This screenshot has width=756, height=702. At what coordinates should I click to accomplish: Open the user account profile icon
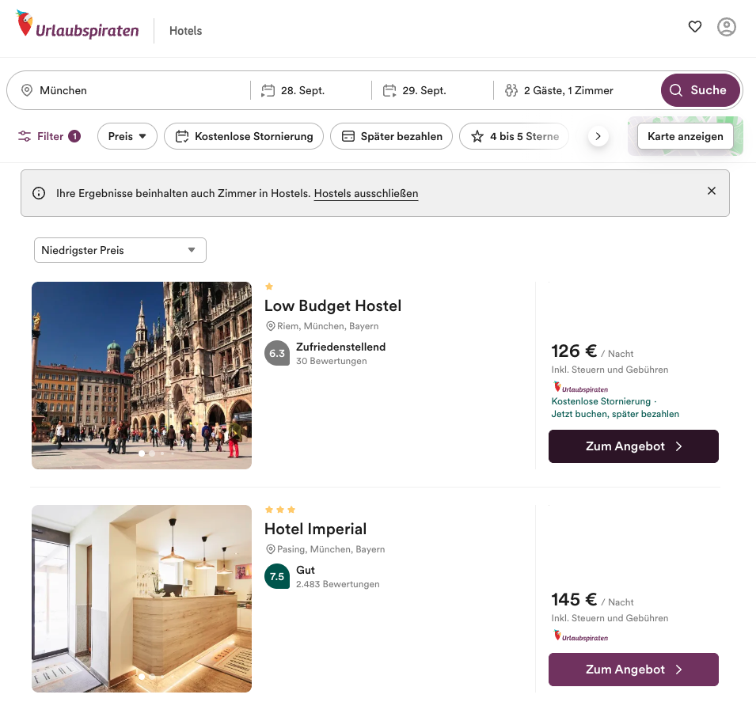point(727,27)
